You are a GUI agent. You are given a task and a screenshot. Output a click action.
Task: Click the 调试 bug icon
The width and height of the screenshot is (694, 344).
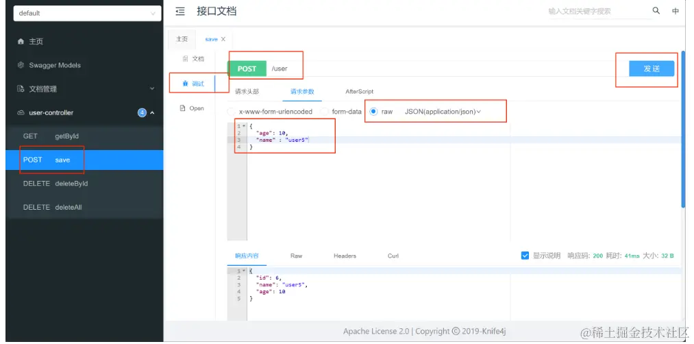pos(185,83)
